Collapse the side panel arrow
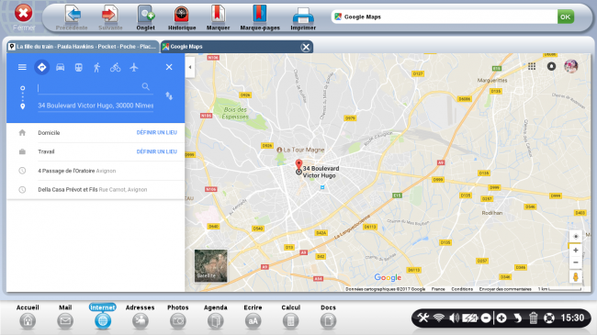 pyautogui.click(x=190, y=67)
